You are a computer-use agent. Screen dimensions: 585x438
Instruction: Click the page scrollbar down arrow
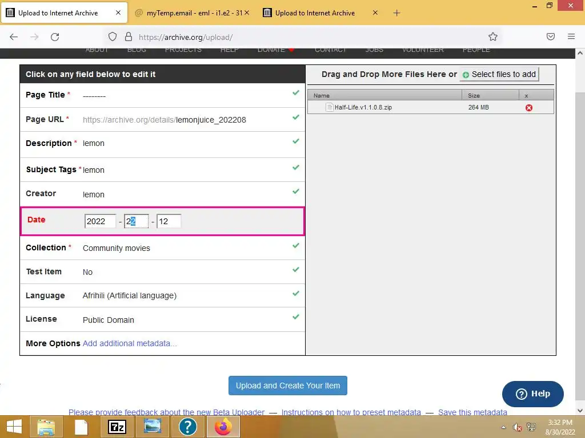click(580, 411)
